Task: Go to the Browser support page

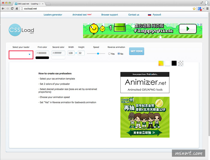Action: [x=109, y=15]
